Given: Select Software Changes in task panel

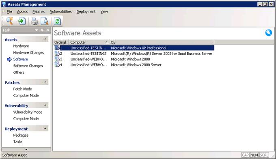Looking at the screenshot, I should (28, 66).
